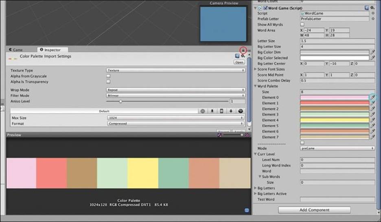Screen dimensions: 381x222
Task: Click the Add Component button
Action: [314, 210]
